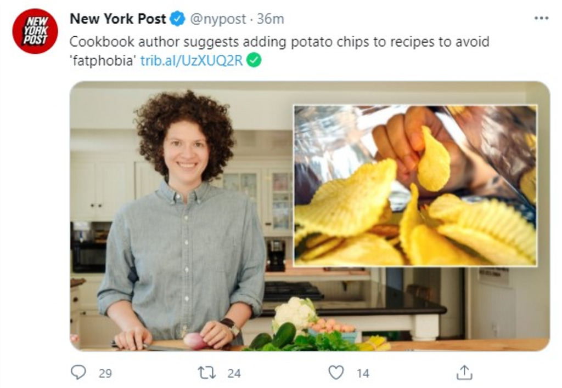562x388 pixels.
Task: Like the tweet with the heart icon
Action: tap(336, 373)
